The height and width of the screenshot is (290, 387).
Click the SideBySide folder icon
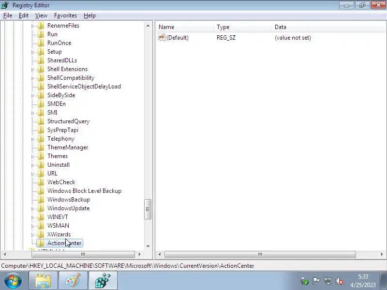[x=41, y=95]
